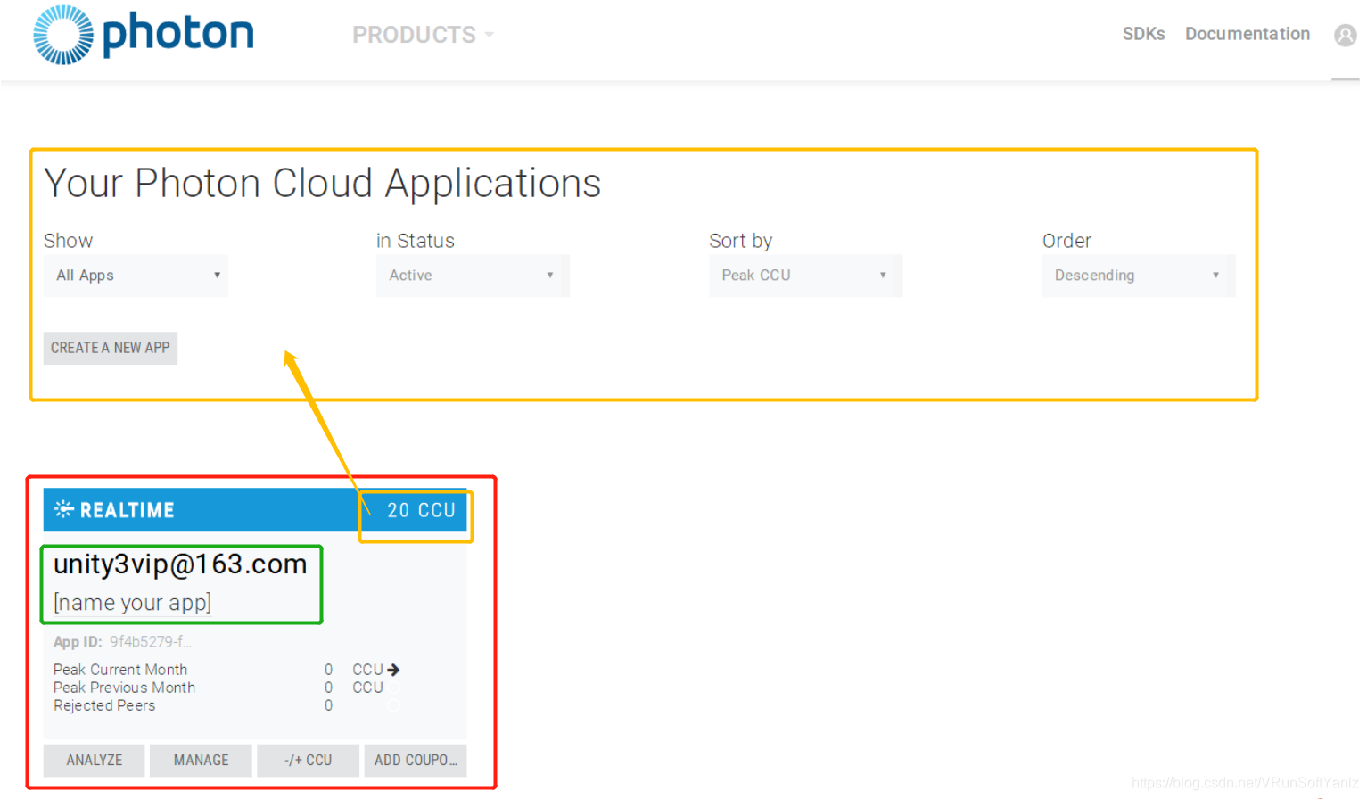Click the Peak Previous Month row
Image resolution: width=1367 pixels, height=799 pixels.
226,688
